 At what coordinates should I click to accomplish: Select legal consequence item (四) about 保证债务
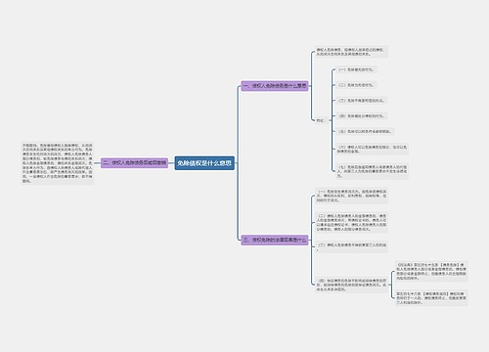351,285
